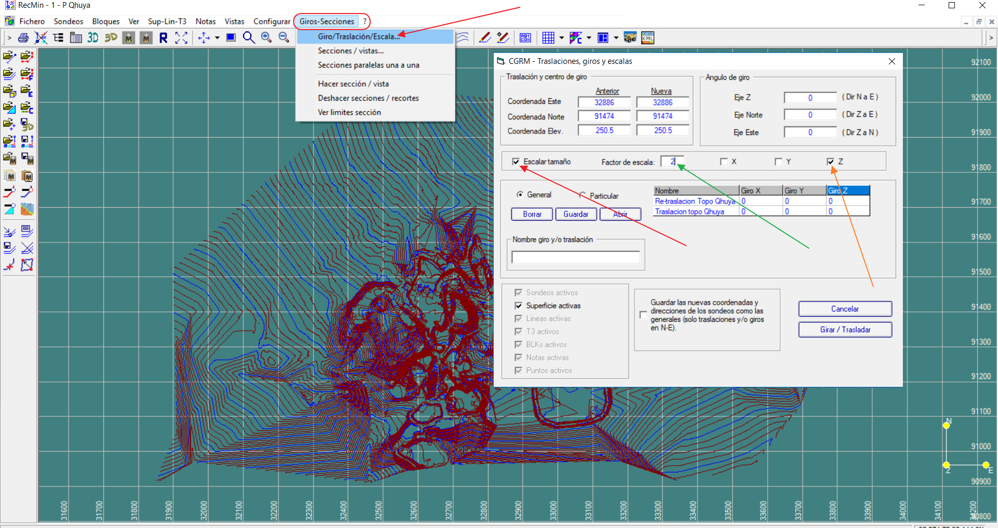Open the 3D view tool
The image size is (998, 528).
(93, 37)
